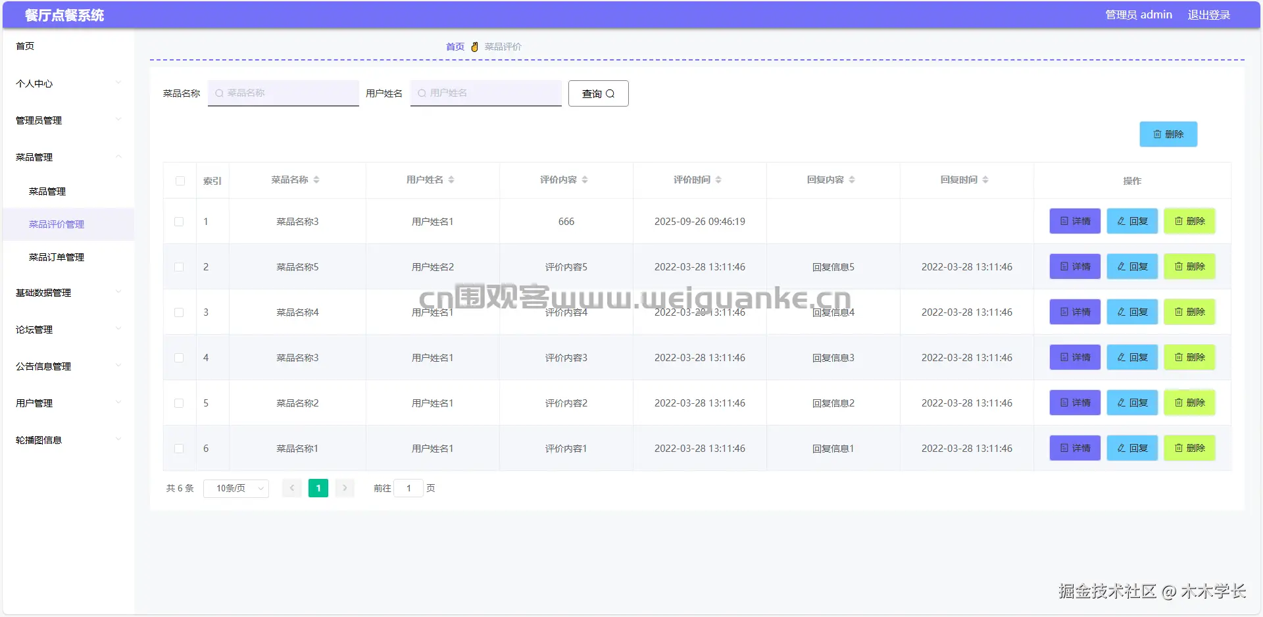The height and width of the screenshot is (617, 1263).
Task: Open 详情 for row 评价内容4
Action: point(1075,312)
